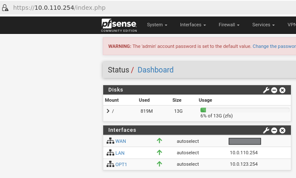The height and width of the screenshot is (178, 296).
Task: Open Interfaces widget wrench settings
Action: coord(266,130)
